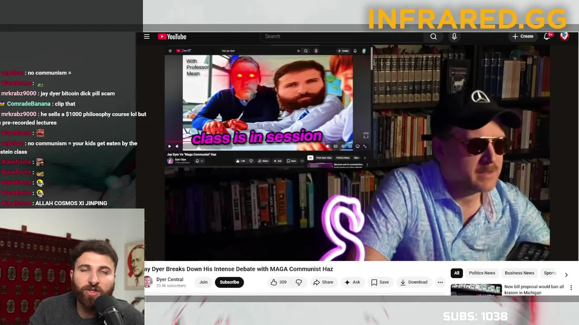Open 'New bill proposal would ban all kratom' title
579x325 pixels.
[534, 289]
